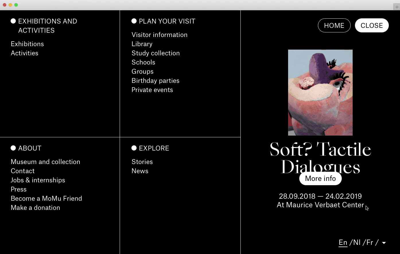This screenshot has width=400, height=254.
Task: Click the white dot beside Explore
Action: point(134,148)
